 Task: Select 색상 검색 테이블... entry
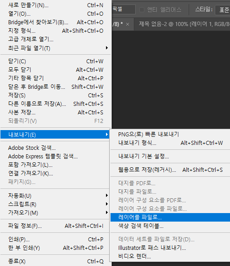170,226
